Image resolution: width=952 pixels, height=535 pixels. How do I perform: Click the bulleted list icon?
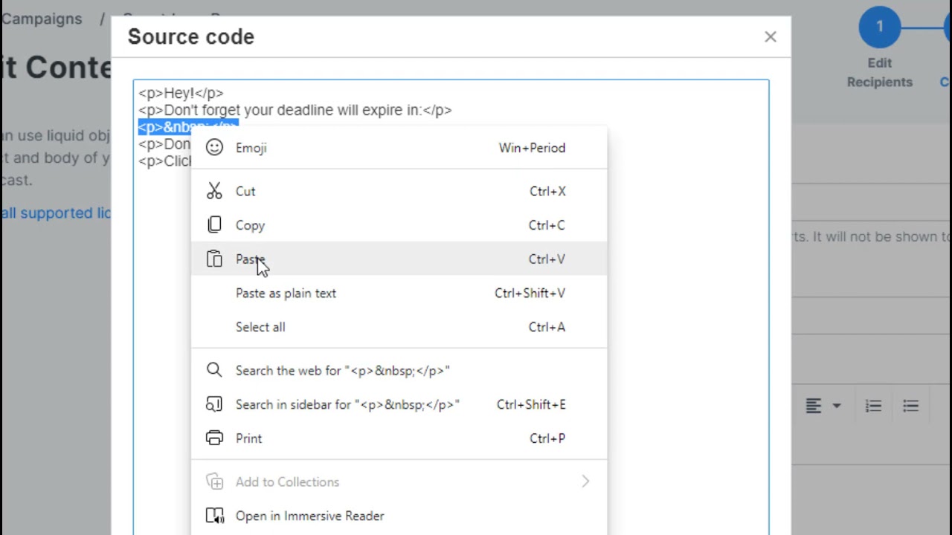pos(910,406)
